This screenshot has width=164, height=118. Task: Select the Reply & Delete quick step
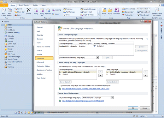87,15
